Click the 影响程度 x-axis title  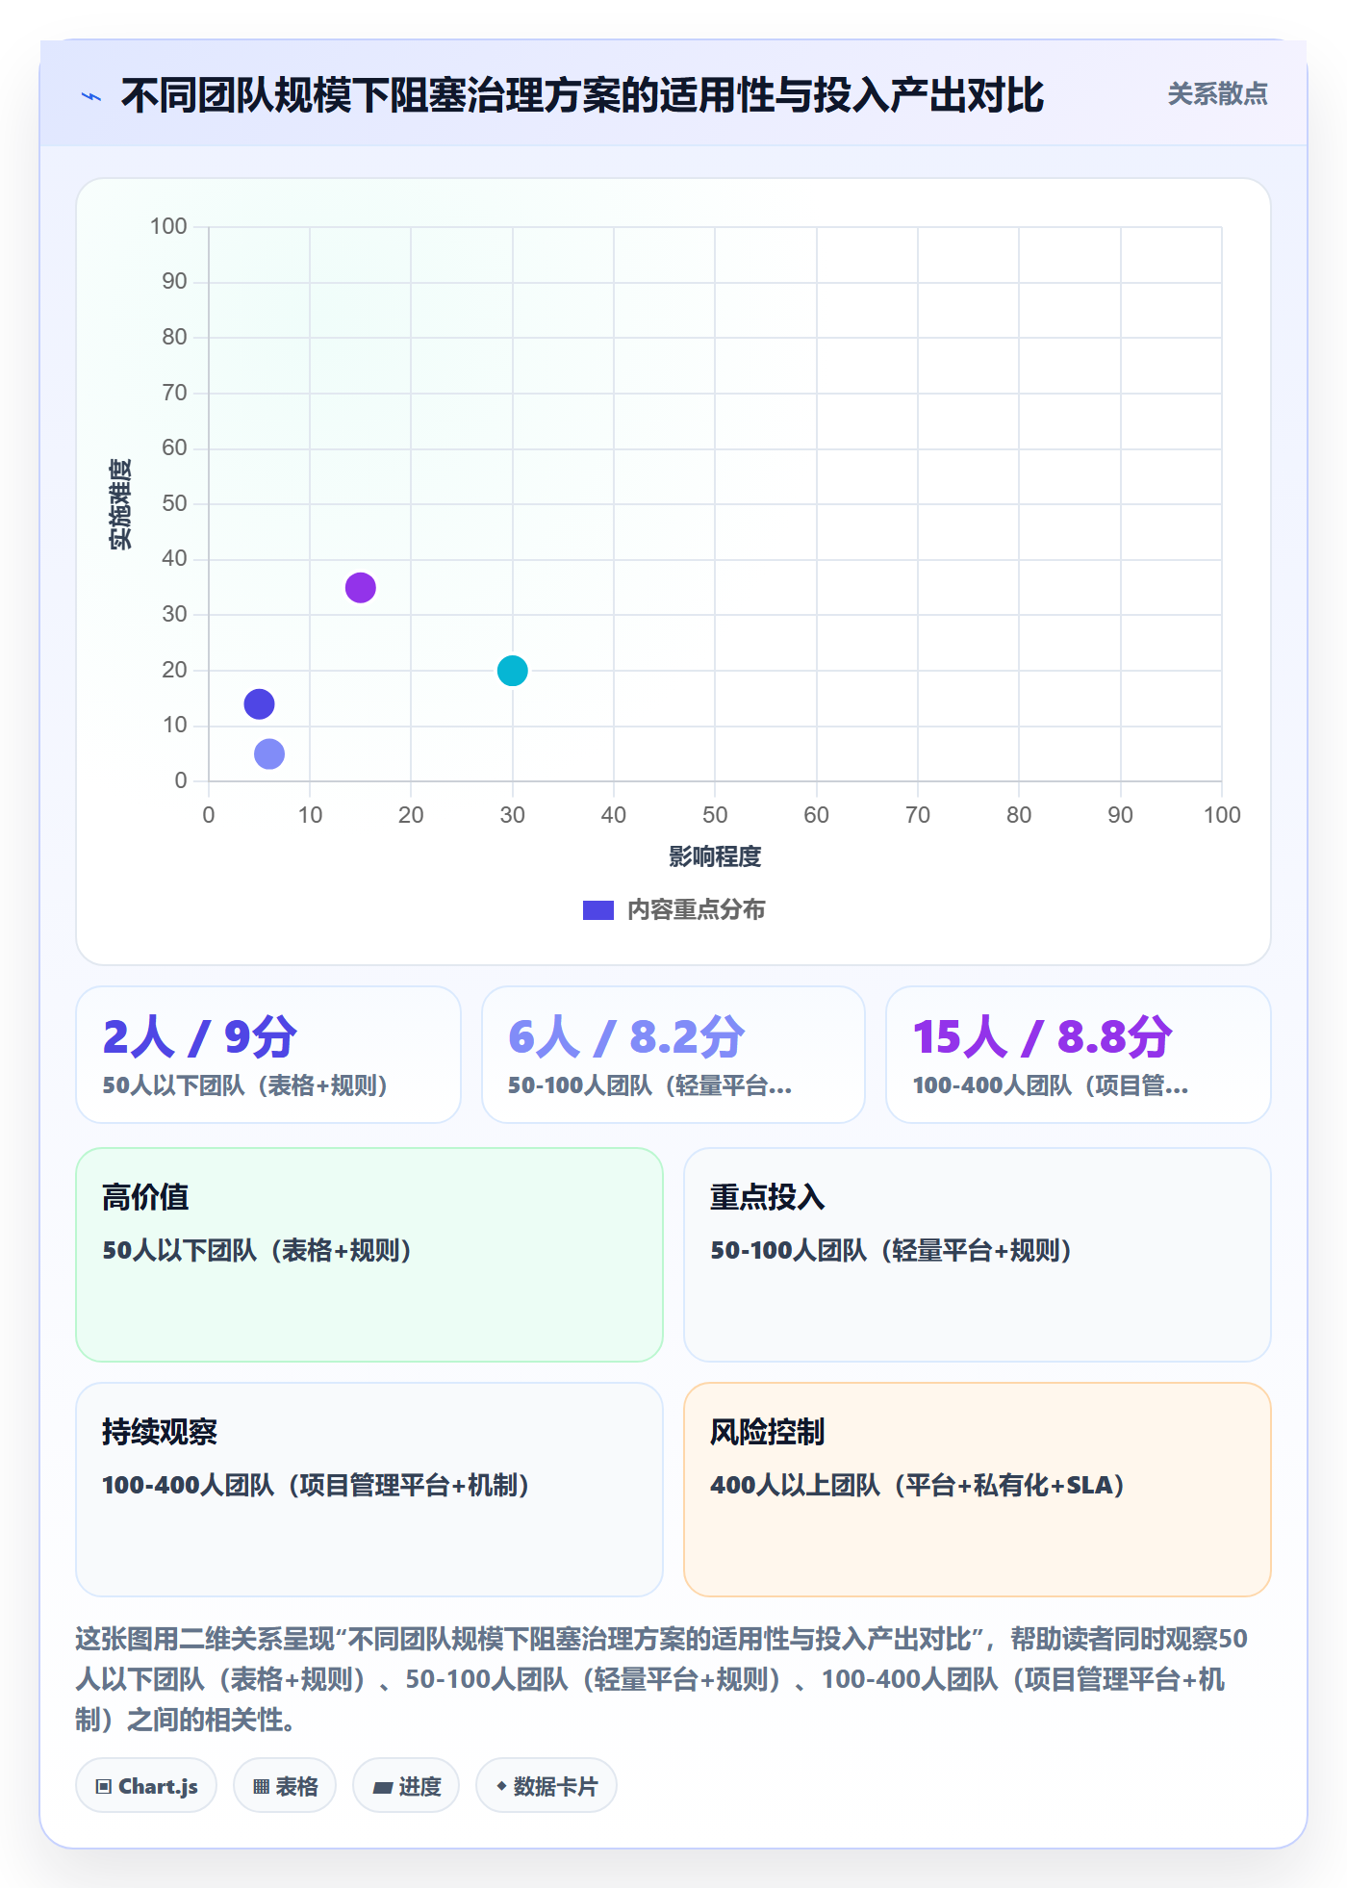[715, 856]
